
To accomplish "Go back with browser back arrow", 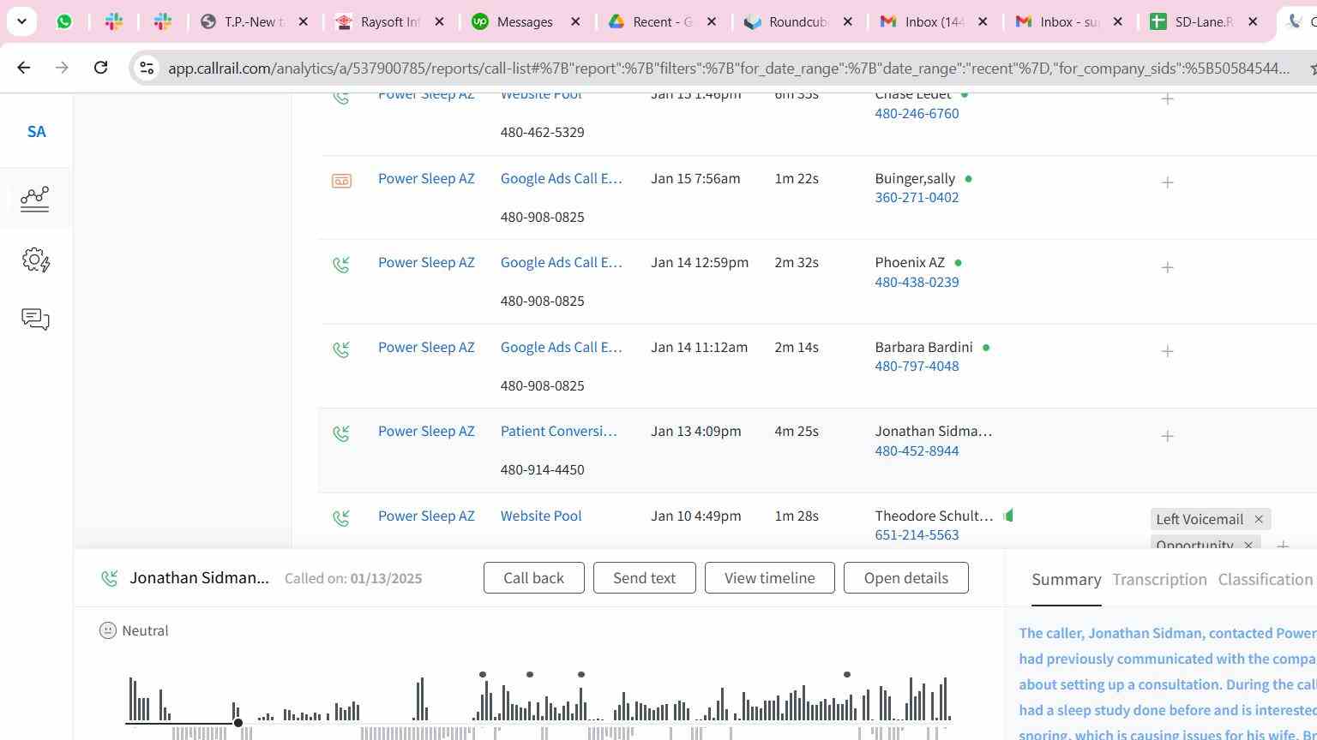I will pyautogui.click(x=24, y=68).
